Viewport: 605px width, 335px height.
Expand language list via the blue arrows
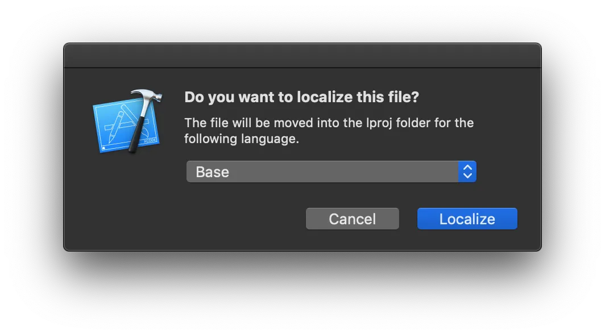(467, 171)
